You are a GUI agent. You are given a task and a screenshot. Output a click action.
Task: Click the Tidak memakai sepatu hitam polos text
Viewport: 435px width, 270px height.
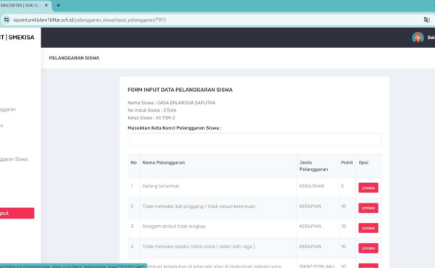[199, 246]
